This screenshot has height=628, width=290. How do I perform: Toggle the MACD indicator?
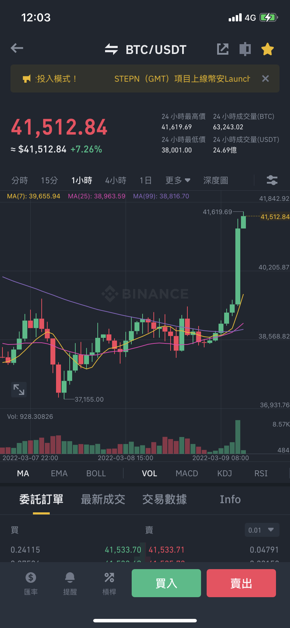click(x=187, y=473)
